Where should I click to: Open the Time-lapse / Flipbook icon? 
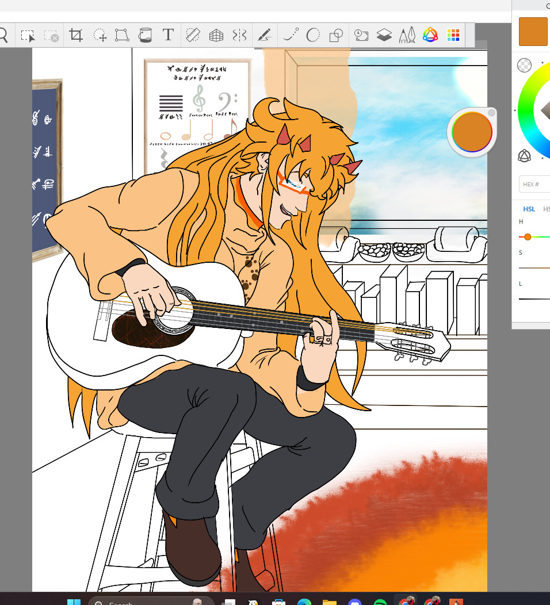point(361,35)
